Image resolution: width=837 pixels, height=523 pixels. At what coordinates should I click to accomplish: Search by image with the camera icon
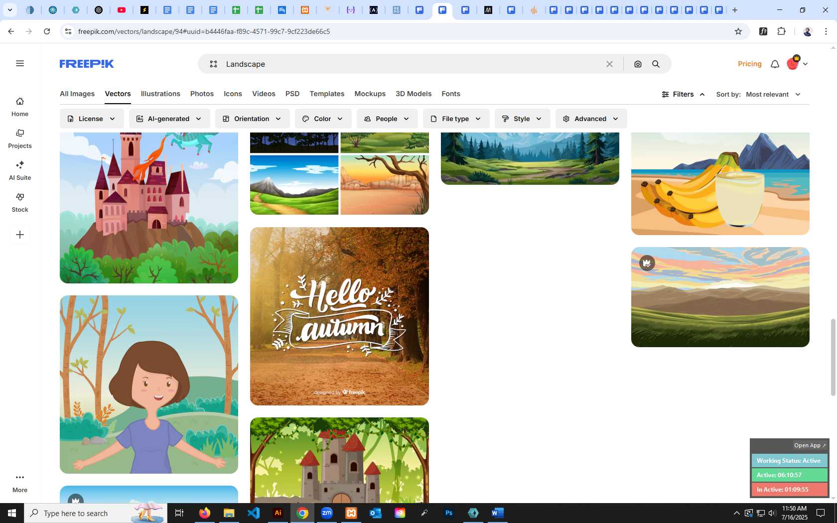coord(638,64)
